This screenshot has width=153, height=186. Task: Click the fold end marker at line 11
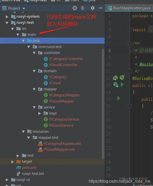(130, 71)
